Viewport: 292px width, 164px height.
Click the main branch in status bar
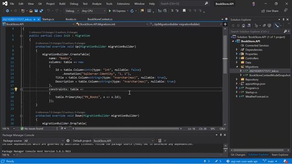[x=270, y=161]
